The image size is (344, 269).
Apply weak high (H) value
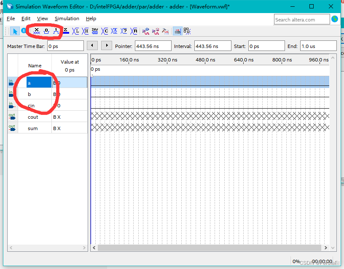(x=85, y=31)
